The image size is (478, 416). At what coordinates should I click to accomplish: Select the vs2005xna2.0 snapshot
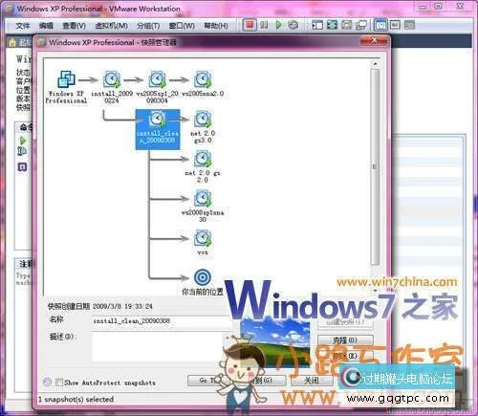(x=203, y=84)
